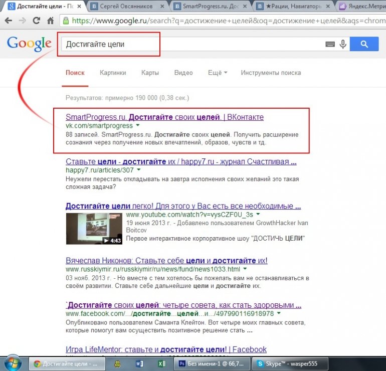
Task: Open the SmartProgress.ru ВКонтакте result link
Action: click(x=164, y=117)
